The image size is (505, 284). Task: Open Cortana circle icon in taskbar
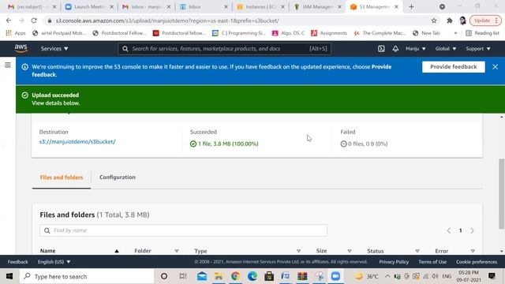click(x=164, y=276)
